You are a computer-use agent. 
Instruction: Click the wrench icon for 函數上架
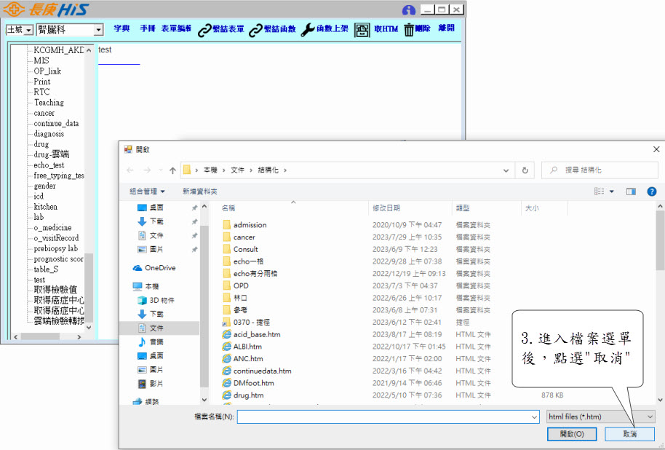pos(307,30)
